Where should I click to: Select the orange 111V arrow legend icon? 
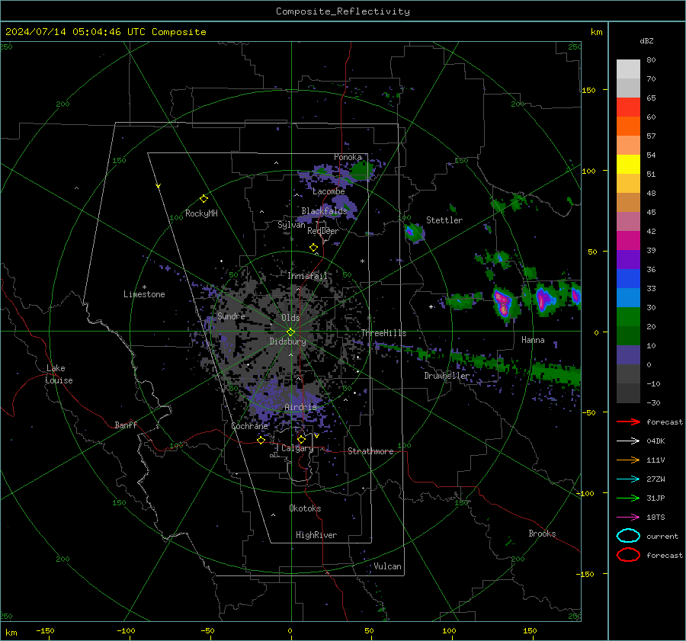pyautogui.click(x=628, y=460)
